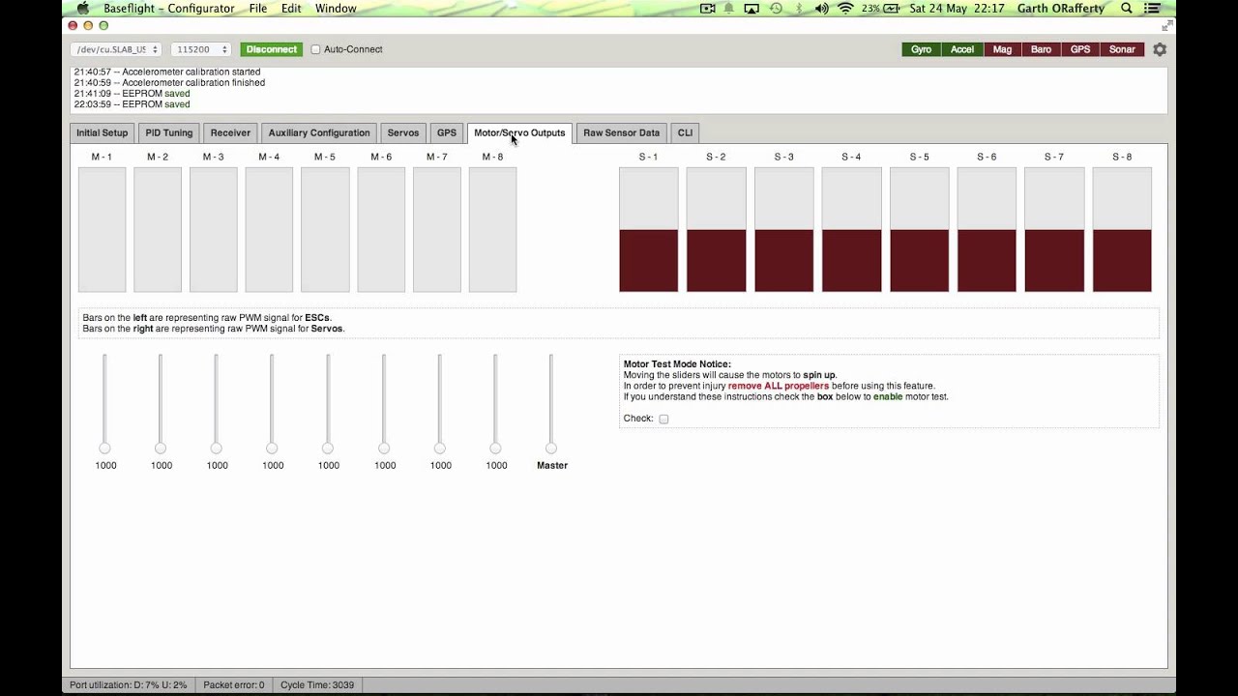Toggle fullscreen arrows at window corner
The image size is (1238, 696).
(1166, 25)
